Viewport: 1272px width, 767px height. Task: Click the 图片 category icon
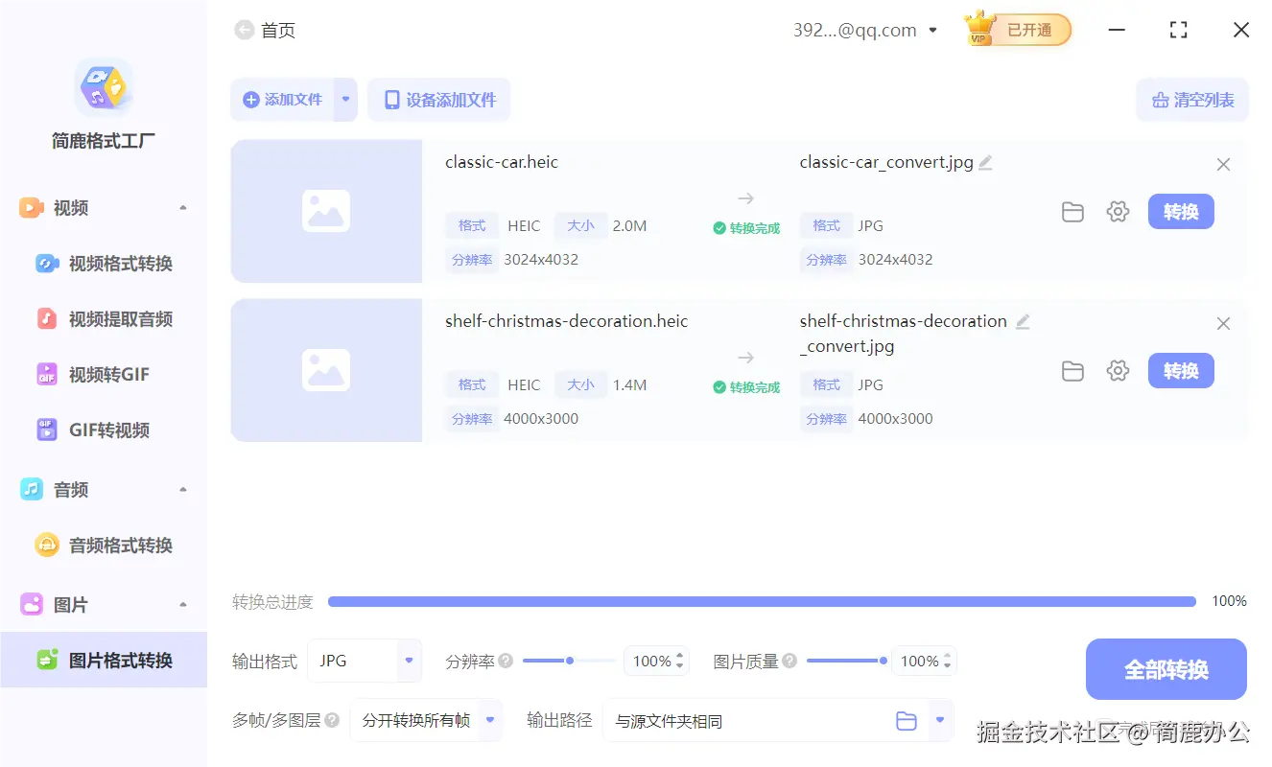32,604
